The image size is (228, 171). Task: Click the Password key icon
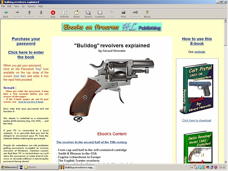(x=135, y=14)
